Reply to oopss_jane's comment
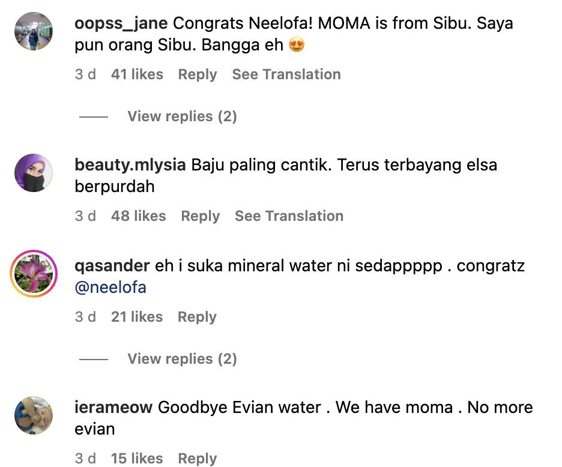 click(198, 74)
